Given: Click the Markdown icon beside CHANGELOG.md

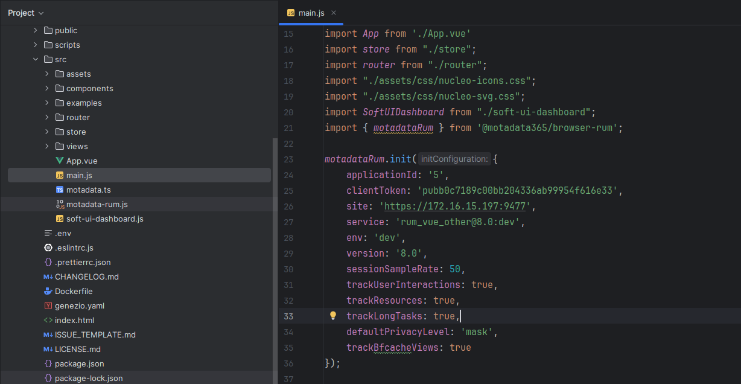Looking at the screenshot, I should pos(48,277).
